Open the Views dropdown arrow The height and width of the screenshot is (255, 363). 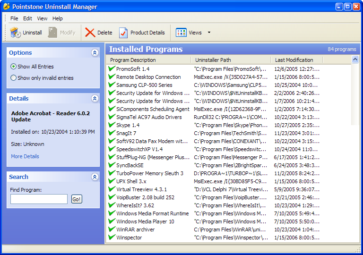click(209, 33)
